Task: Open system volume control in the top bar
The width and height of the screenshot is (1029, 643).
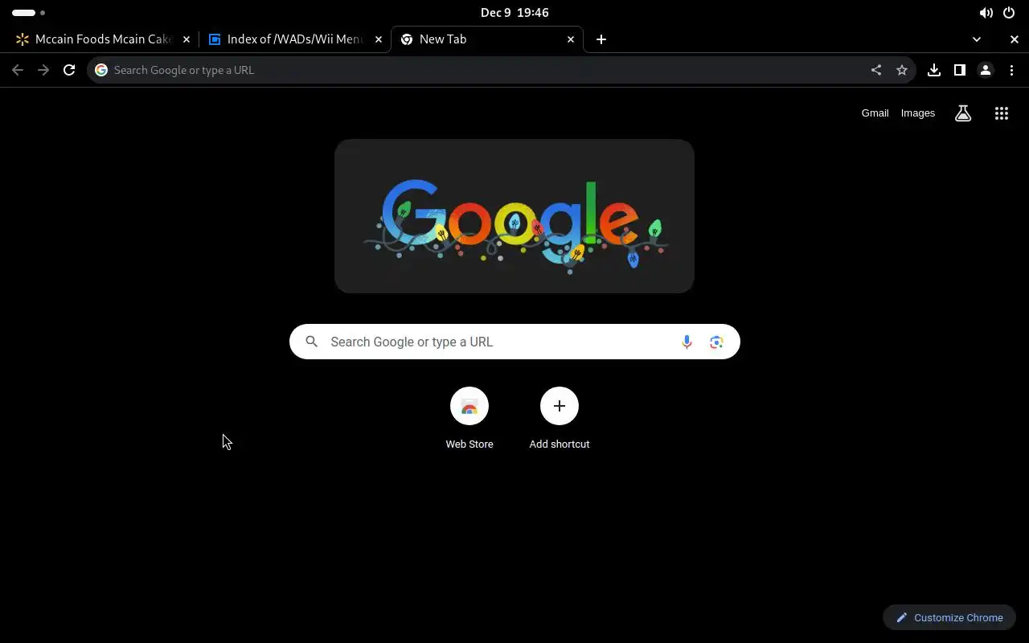Action: (986, 13)
